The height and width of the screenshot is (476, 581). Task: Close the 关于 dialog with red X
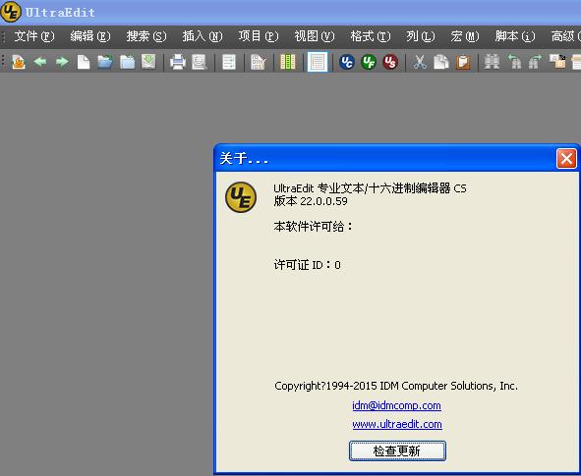[x=566, y=159]
